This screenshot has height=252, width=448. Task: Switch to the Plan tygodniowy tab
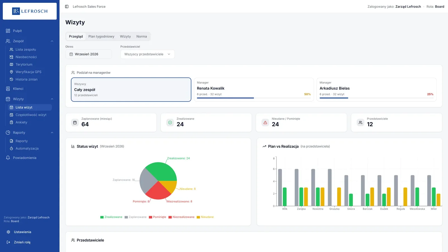101,36
